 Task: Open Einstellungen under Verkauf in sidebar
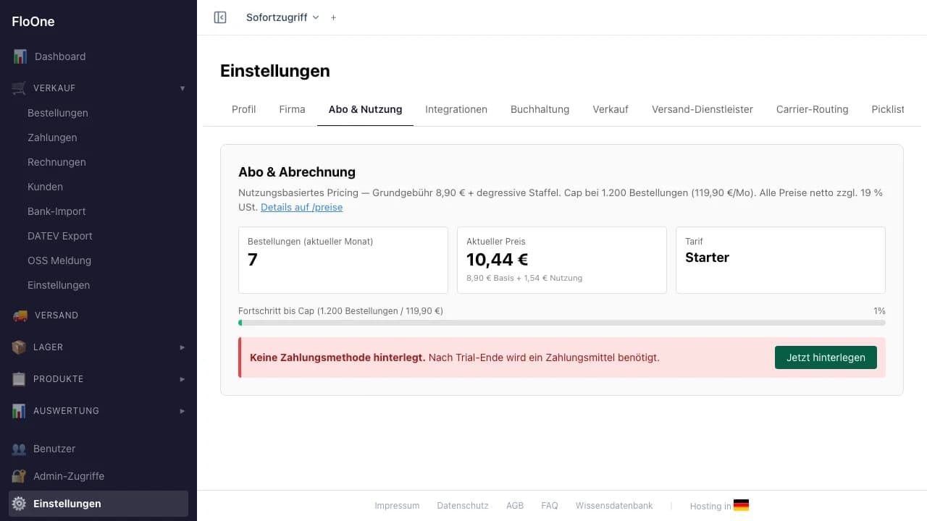[59, 285]
